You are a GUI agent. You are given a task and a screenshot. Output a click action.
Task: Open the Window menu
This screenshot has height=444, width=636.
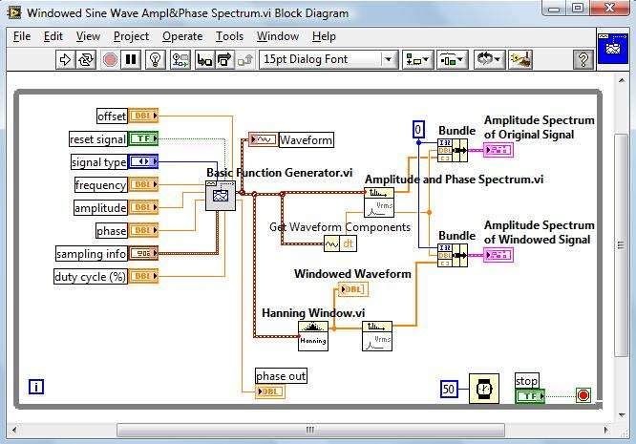click(278, 36)
